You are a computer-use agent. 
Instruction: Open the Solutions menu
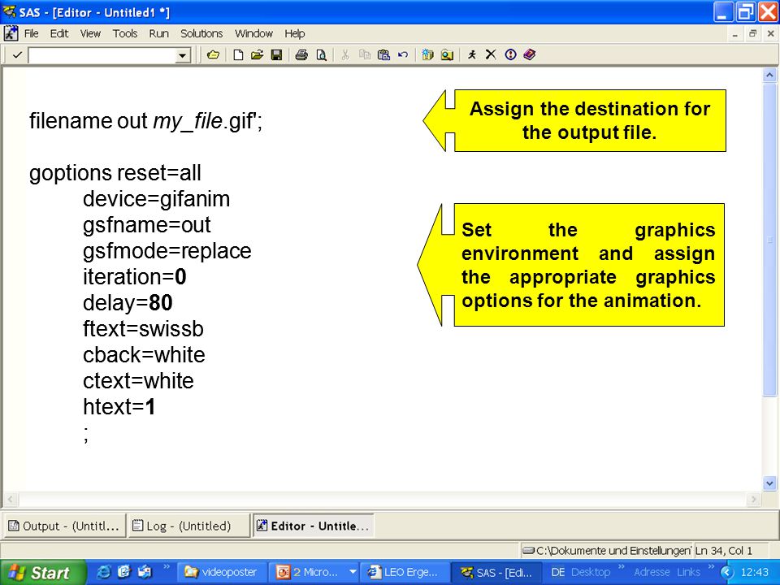coord(201,33)
